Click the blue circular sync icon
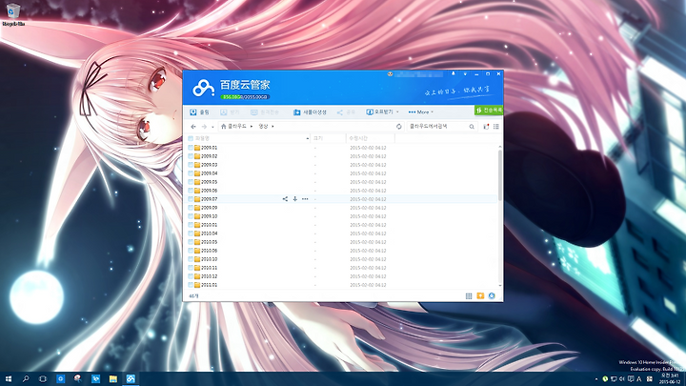This screenshot has width=686, height=386. (x=492, y=295)
